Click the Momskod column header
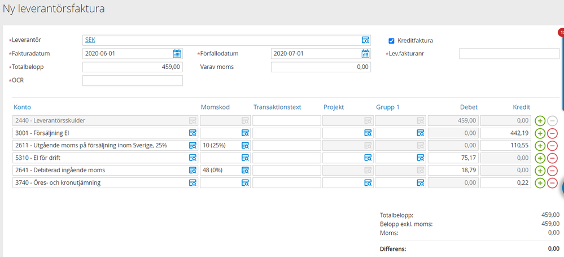This screenshot has width=564, height=257. [215, 107]
